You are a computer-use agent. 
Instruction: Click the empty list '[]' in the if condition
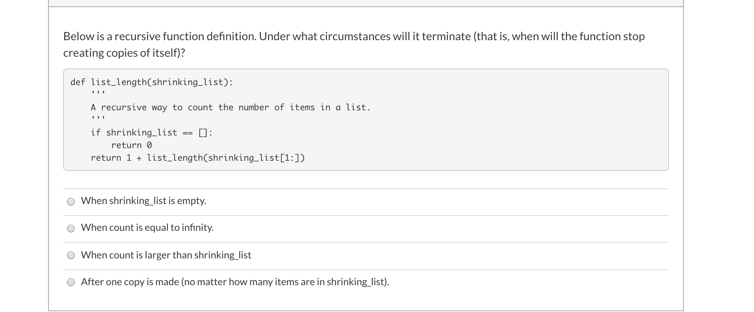click(203, 133)
